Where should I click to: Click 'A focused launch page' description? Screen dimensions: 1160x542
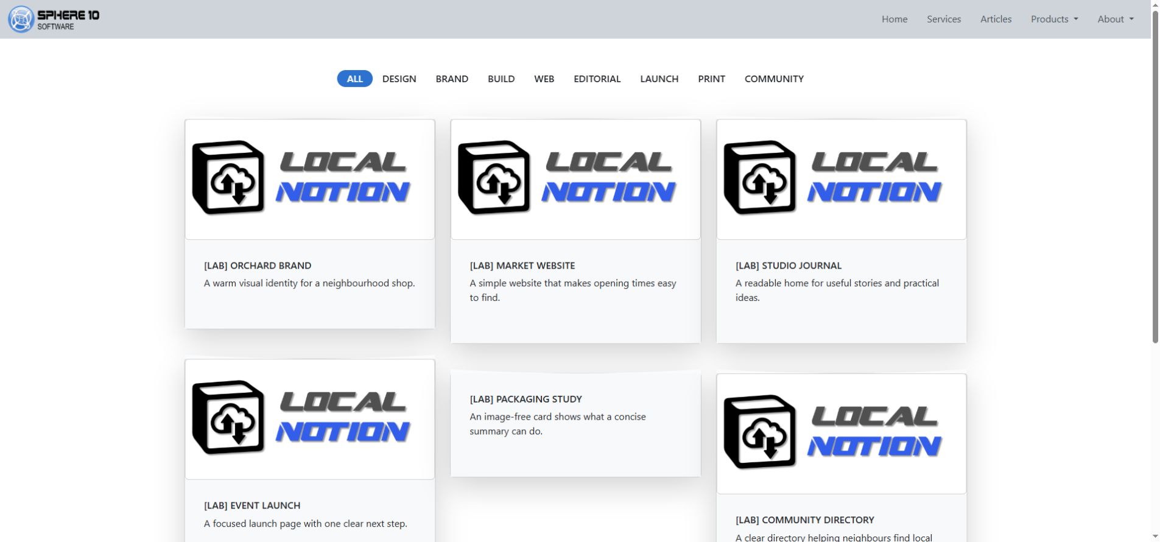point(306,524)
